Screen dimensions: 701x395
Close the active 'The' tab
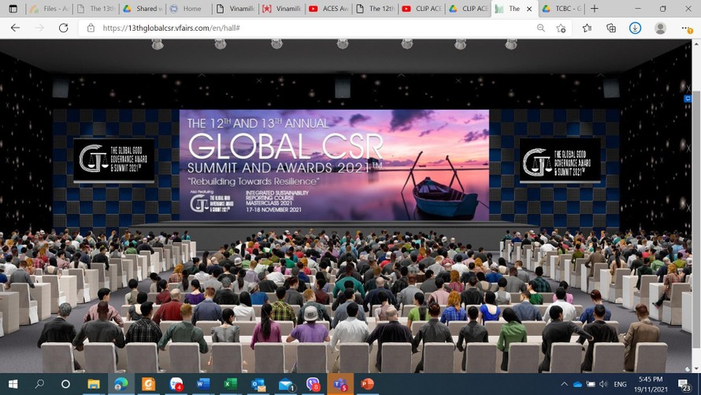click(x=529, y=9)
